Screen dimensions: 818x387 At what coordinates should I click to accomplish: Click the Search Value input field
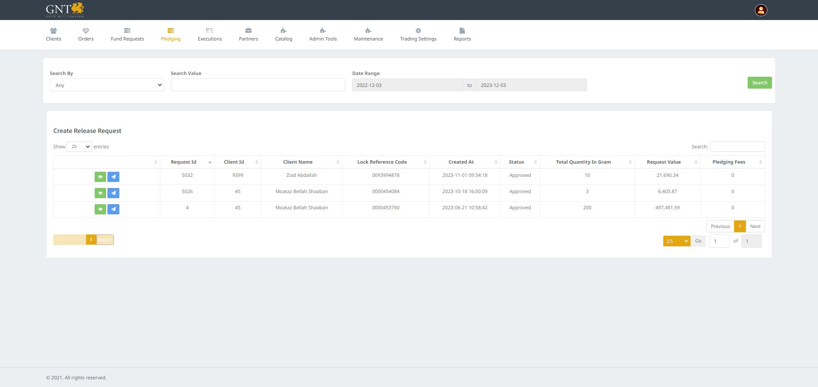pos(258,85)
